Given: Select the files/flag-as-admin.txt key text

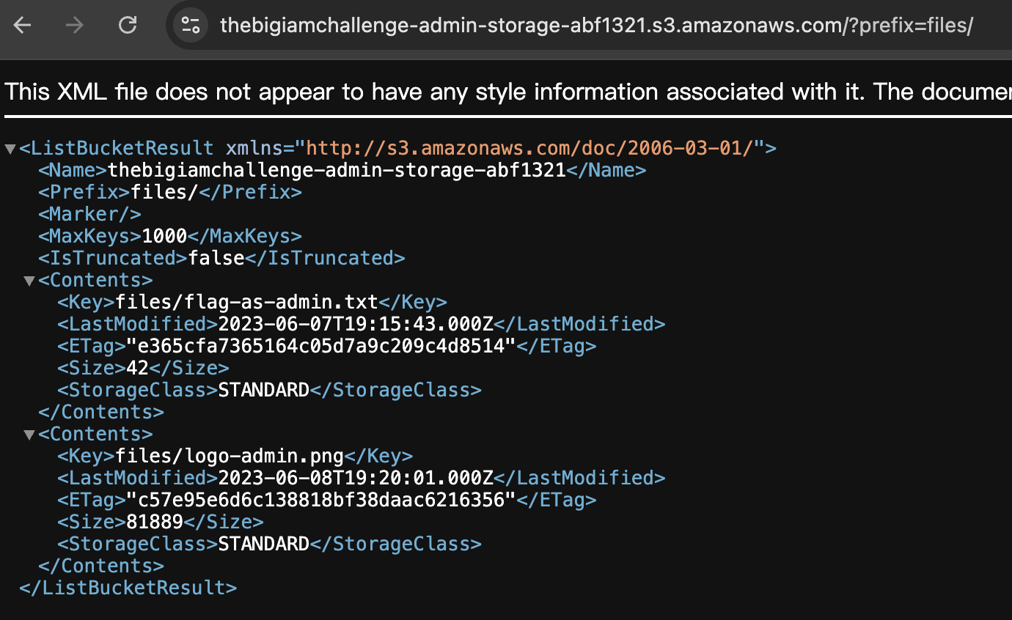Looking at the screenshot, I should 246,302.
